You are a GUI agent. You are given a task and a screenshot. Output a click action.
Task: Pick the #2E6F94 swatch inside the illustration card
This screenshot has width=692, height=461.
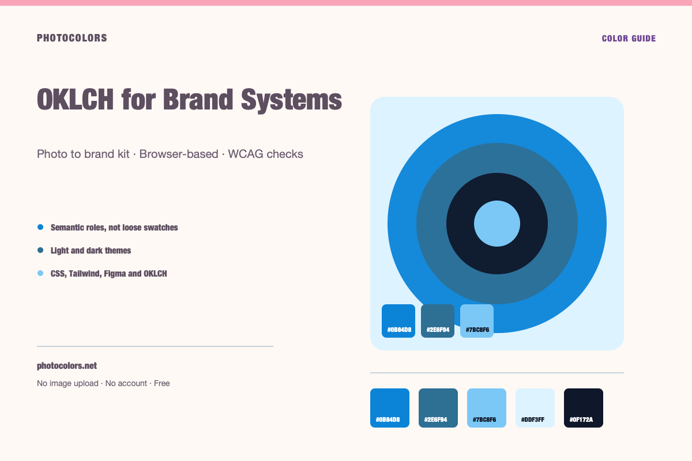438,321
